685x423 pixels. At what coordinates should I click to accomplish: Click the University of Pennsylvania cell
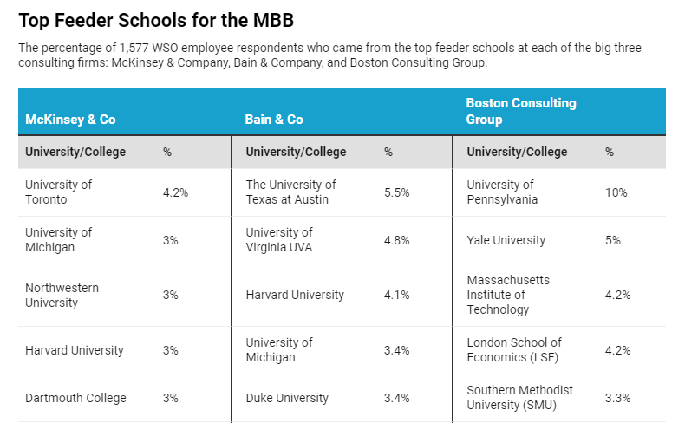point(502,192)
